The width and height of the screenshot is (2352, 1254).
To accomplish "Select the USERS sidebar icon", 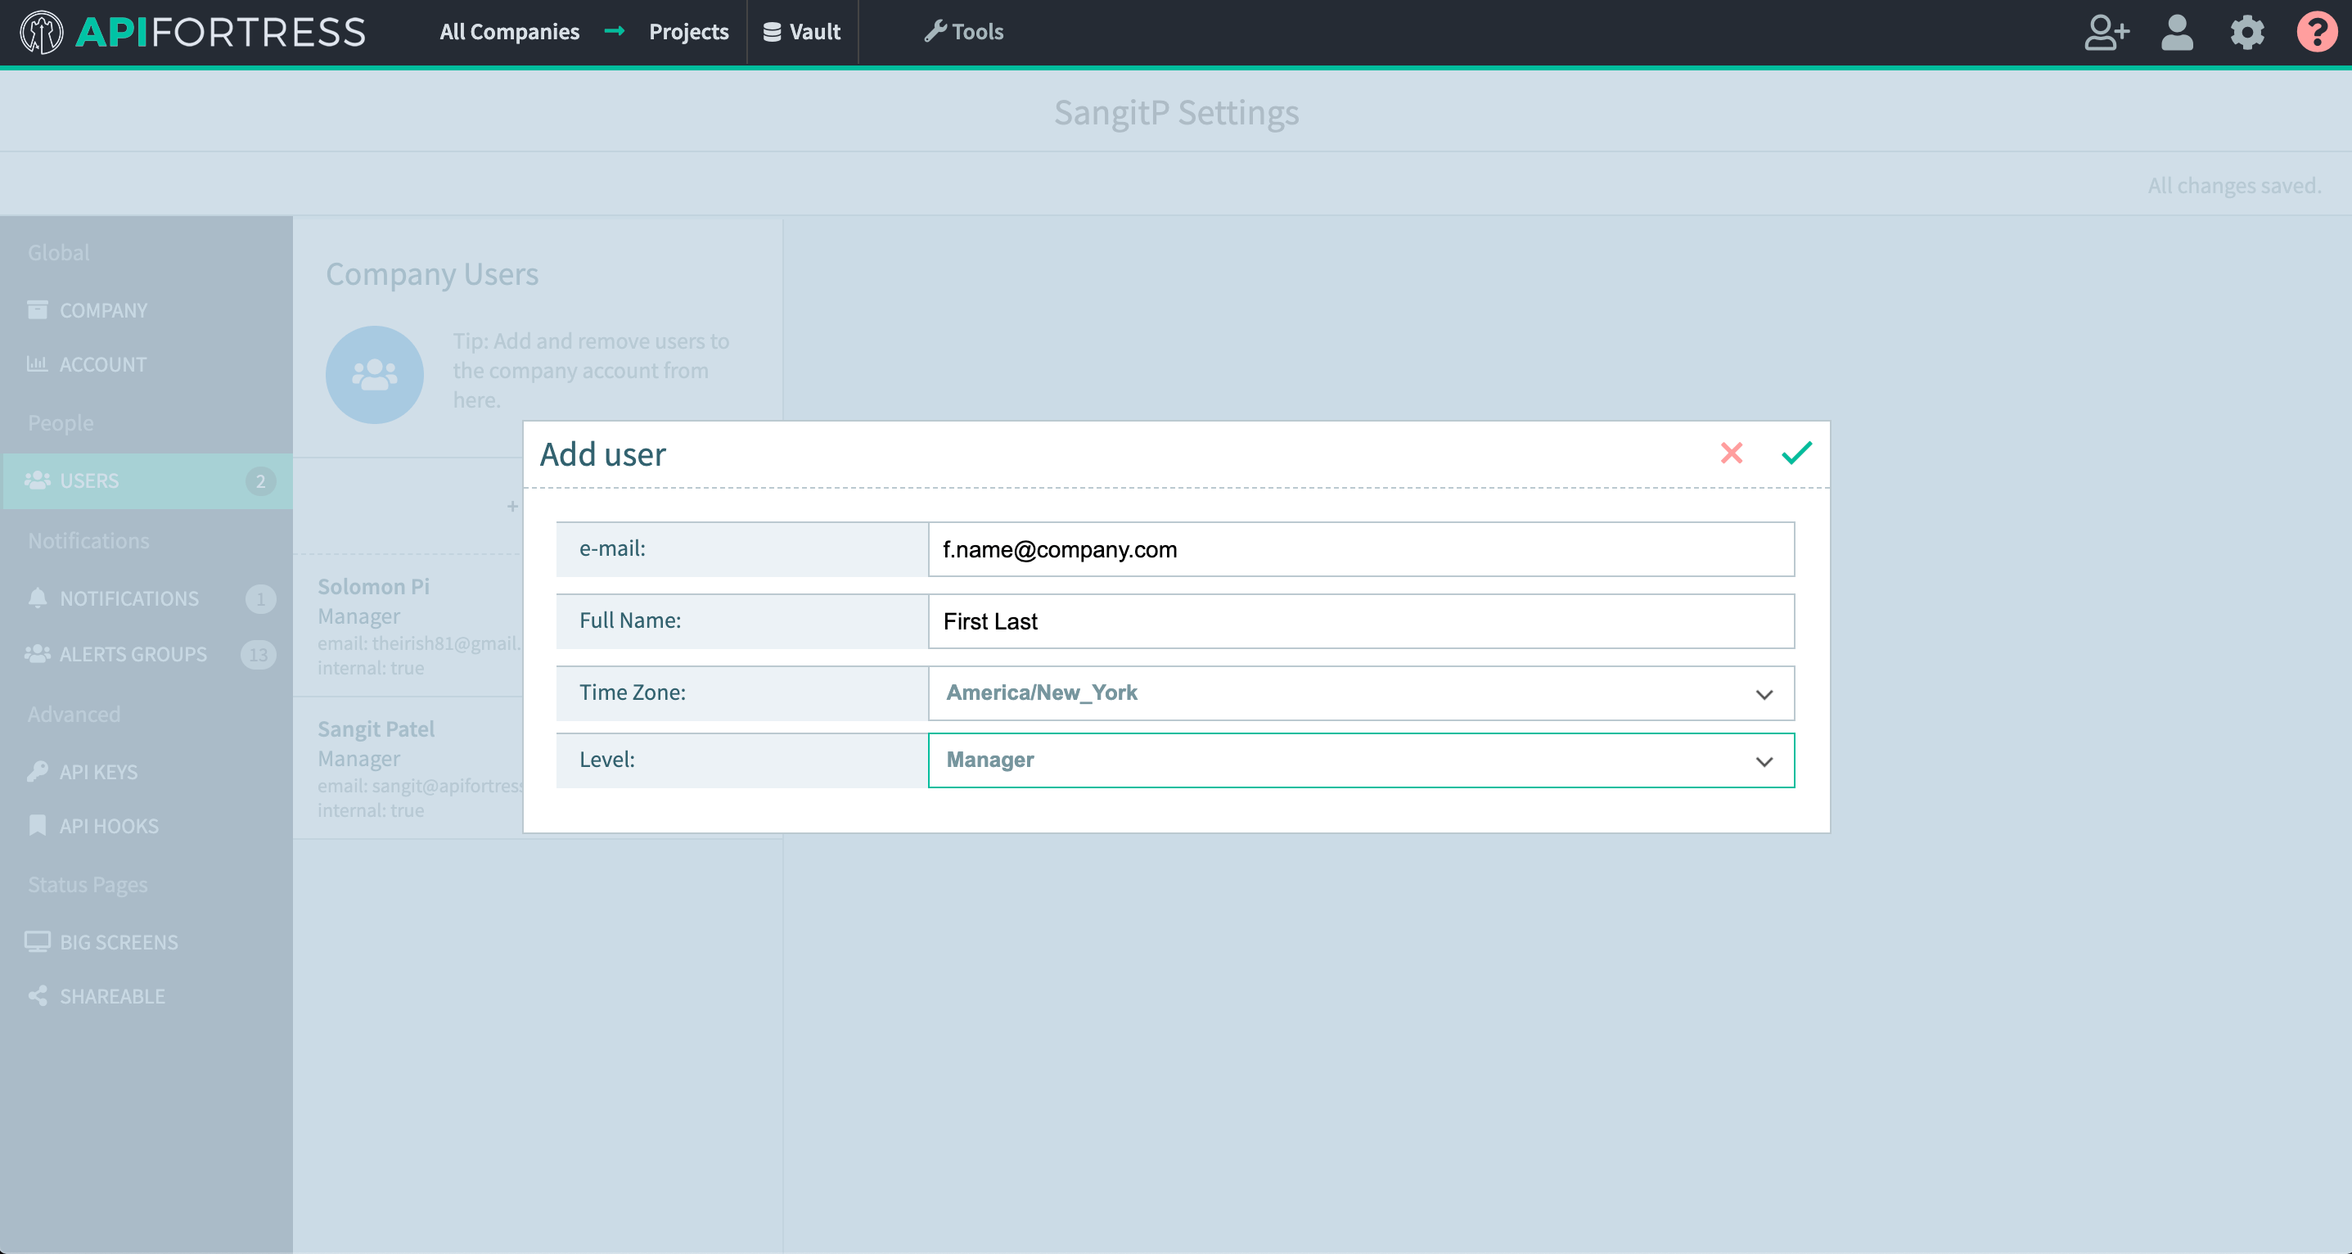I will 39,481.
